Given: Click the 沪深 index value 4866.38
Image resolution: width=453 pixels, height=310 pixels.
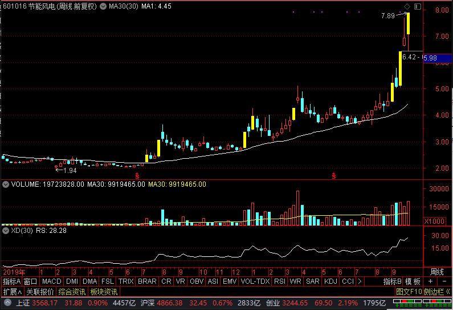Looking at the screenshot, I should [170, 303].
